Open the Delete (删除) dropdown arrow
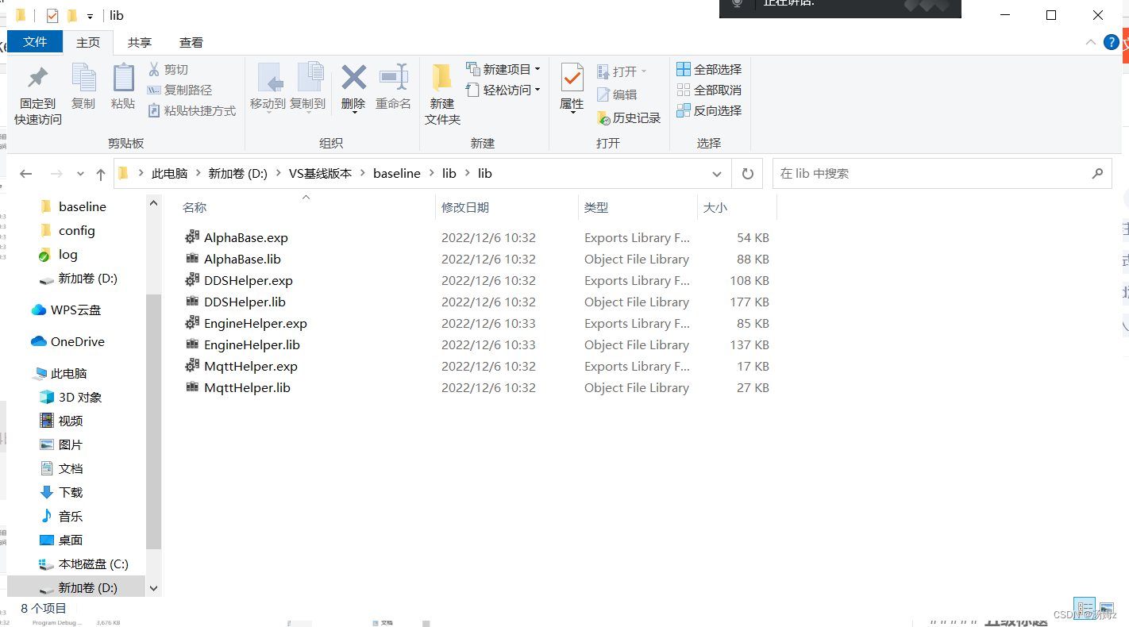This screenshot has width=1129, height=627. 353,112
